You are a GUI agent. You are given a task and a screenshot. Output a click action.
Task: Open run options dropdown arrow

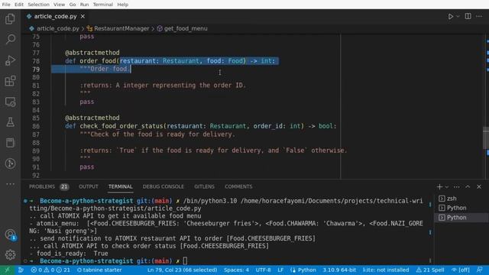click(458, 16)
